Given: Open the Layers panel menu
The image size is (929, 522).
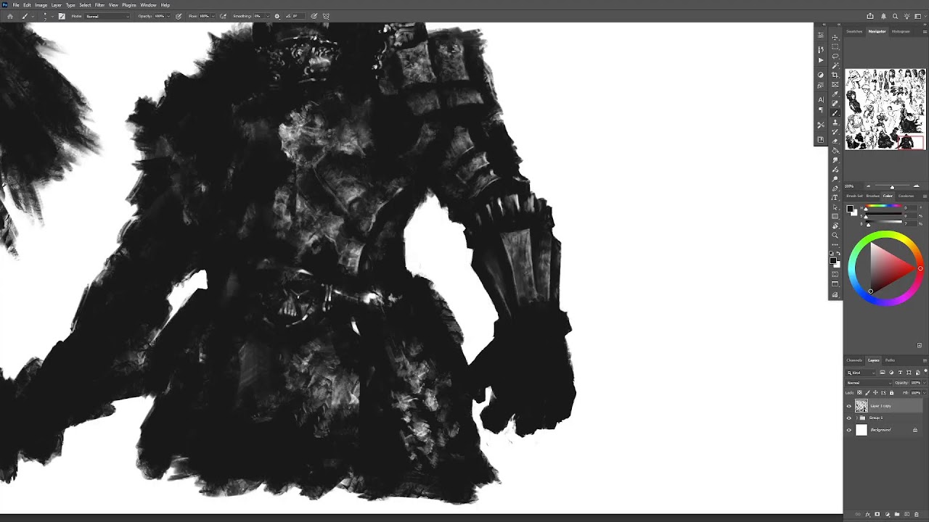Looking at the screenshot, I should point(925,360).
